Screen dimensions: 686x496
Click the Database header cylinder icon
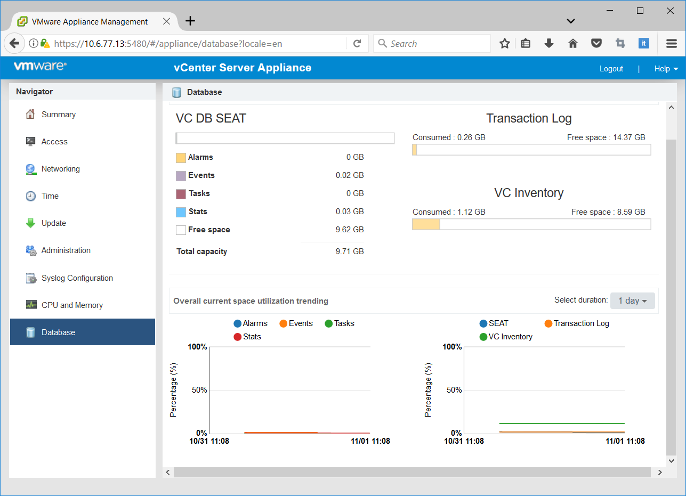coord(177,92)
